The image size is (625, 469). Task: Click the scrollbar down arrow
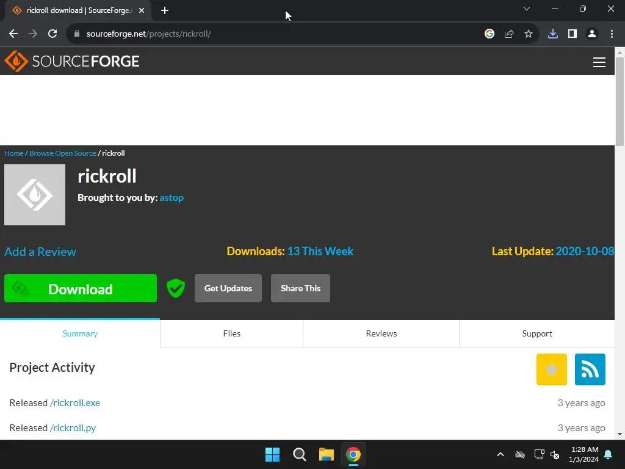click(620, 434)
